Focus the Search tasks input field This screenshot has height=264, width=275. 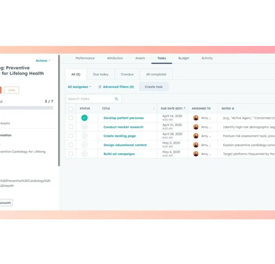(93, 99)
